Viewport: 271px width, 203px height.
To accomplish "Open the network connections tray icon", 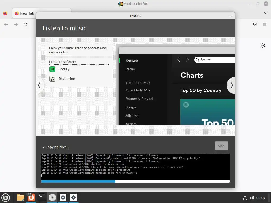I will coord(245,198).
